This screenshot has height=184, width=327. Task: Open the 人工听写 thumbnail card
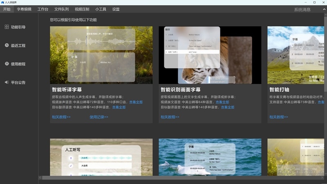[101, 157]
